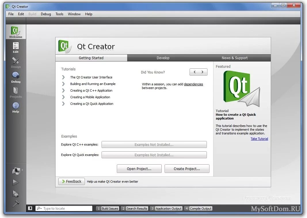Viewport: 307px width, 218px height.
Task: Click 'How to create a Qt Quick application' title
Action: coord(236,117)
